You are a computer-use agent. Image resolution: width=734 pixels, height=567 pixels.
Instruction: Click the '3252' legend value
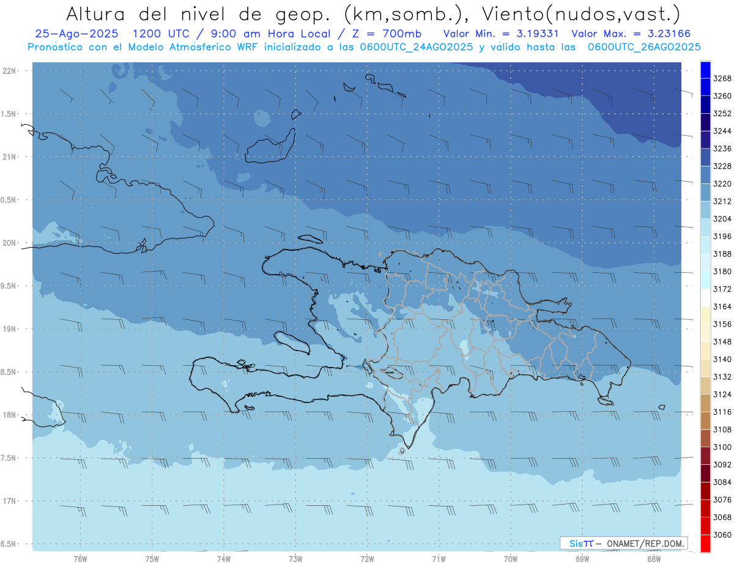(722, 114)
